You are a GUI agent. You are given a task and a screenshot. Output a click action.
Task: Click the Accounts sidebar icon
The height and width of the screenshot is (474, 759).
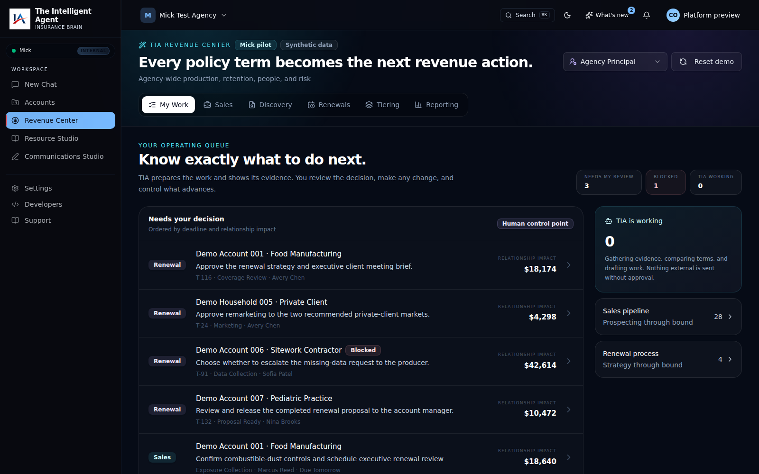tap(15, 102)
